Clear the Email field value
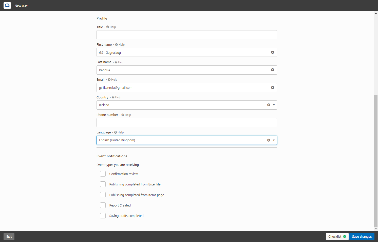The image size is (378, 242). tap(273, 88)
